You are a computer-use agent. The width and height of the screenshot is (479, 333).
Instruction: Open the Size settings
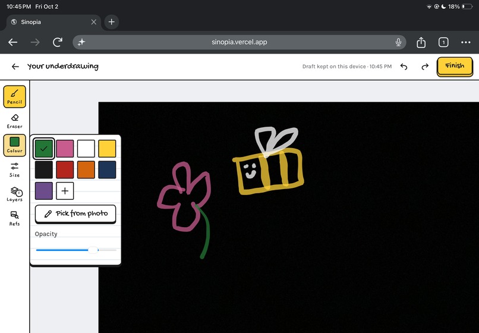(14, 169)
